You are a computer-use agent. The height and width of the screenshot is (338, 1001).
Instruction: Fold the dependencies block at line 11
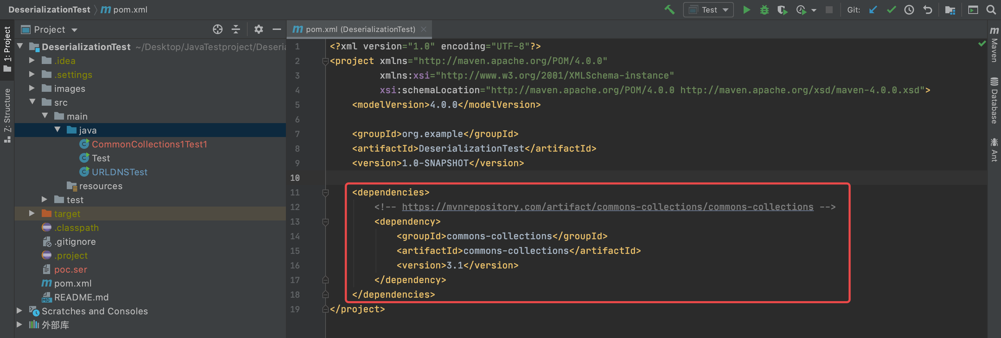point(325,192)
